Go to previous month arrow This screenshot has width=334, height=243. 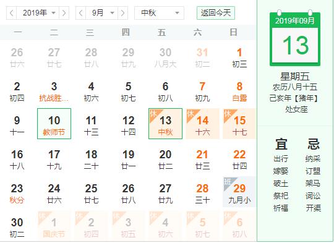(81, 13)
